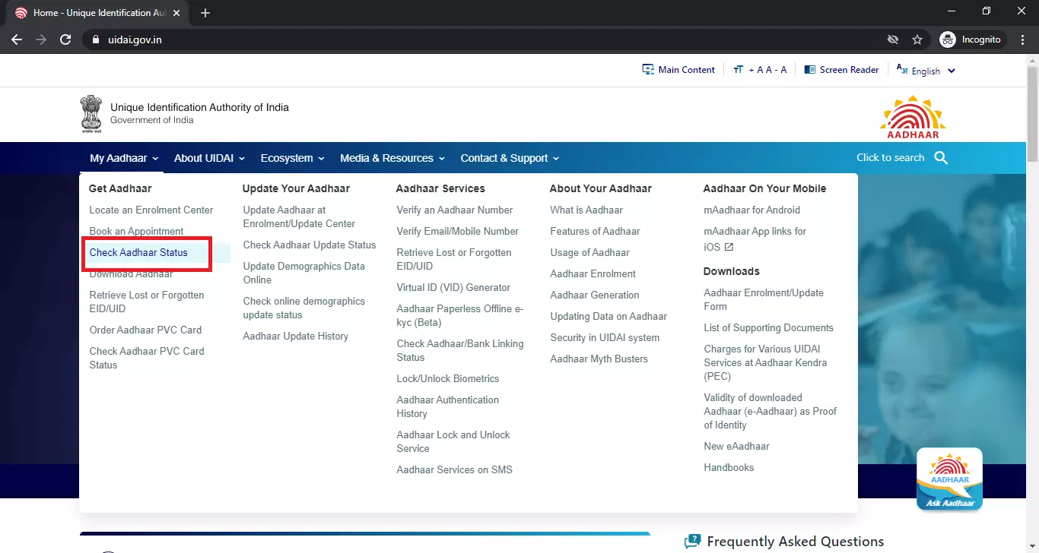Select Check Aadhaar PVC Card Status

[x=147, y=358]
